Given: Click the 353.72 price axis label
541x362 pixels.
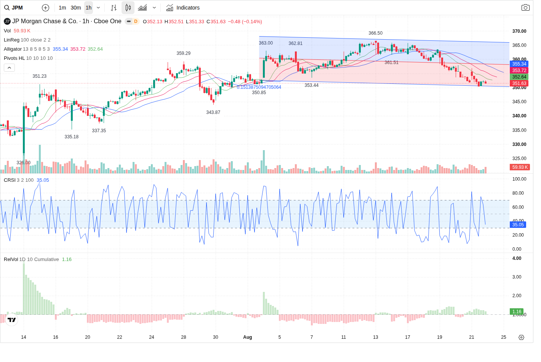Looking at the screenshot, I should pyautogui.click(x=519, y=70).
